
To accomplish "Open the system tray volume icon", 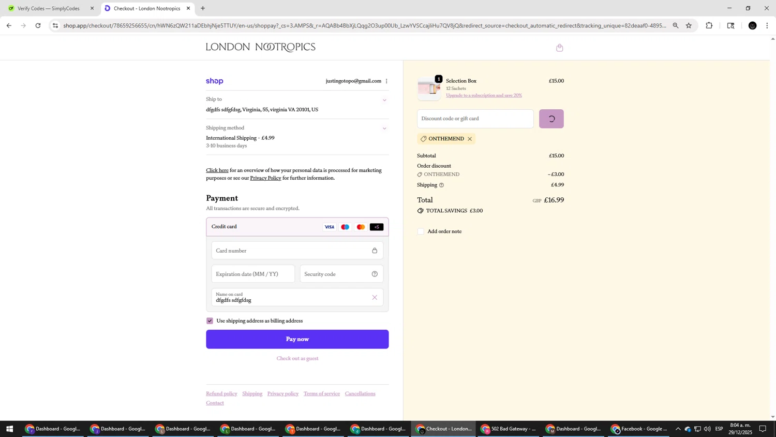I will (x=707, y=429).
